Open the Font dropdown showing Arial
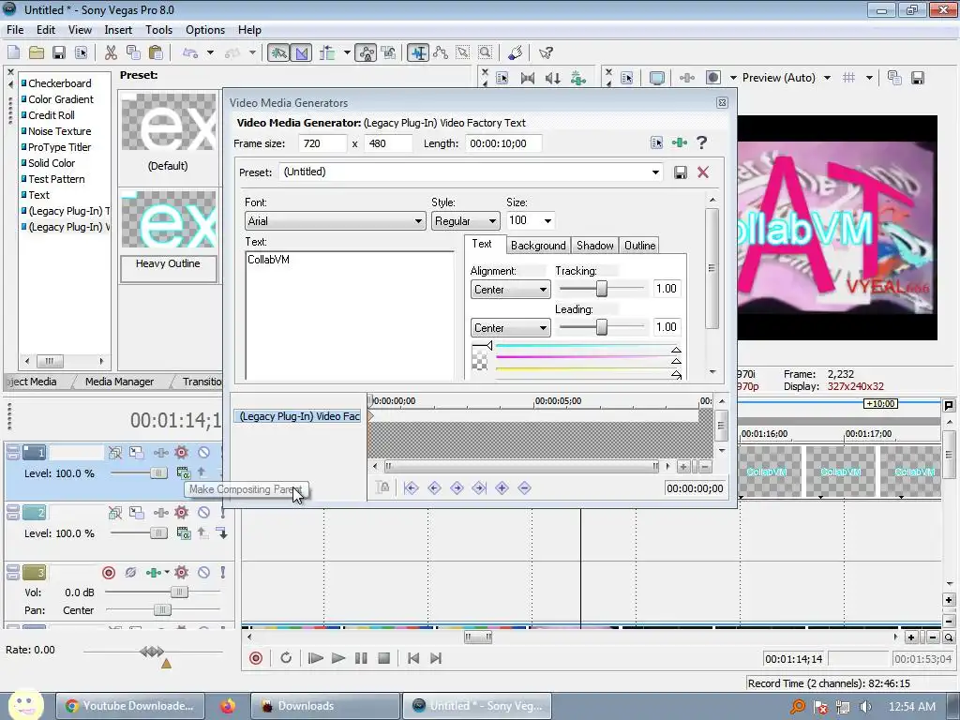Viewport: 960px width, 720px height. click(x=335, y=221)
